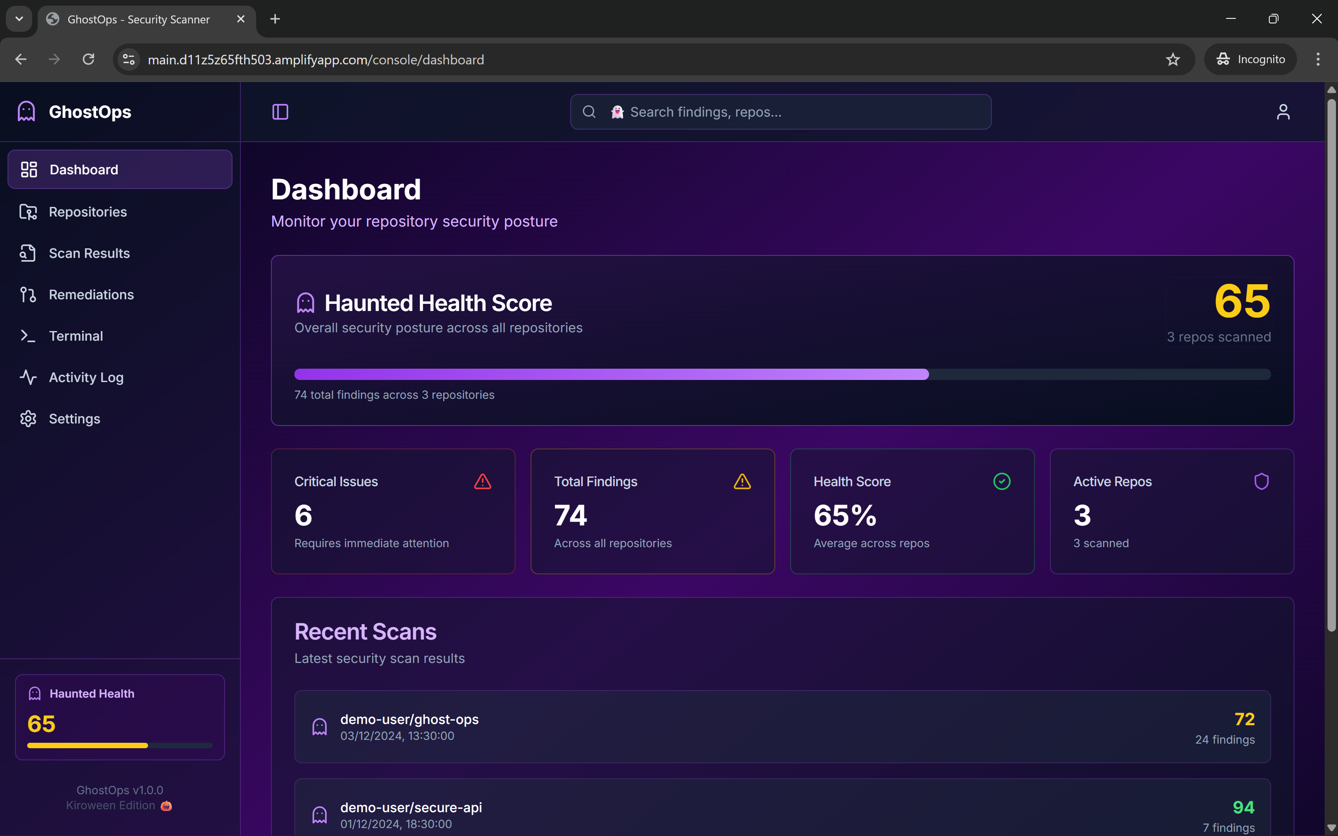Open Chrome tab search dropdown arrow
Viewport: 1338px width, 836px height.
click(19, 19)
